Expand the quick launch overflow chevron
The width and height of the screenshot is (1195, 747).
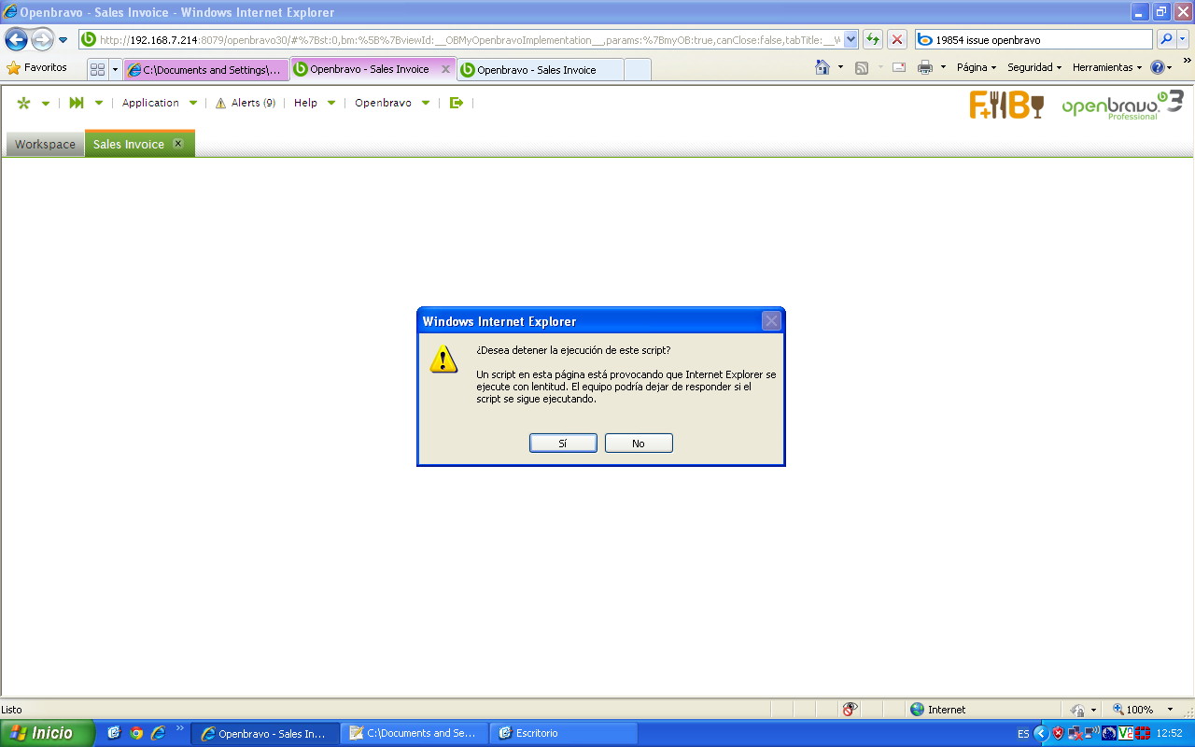point(180,728)
